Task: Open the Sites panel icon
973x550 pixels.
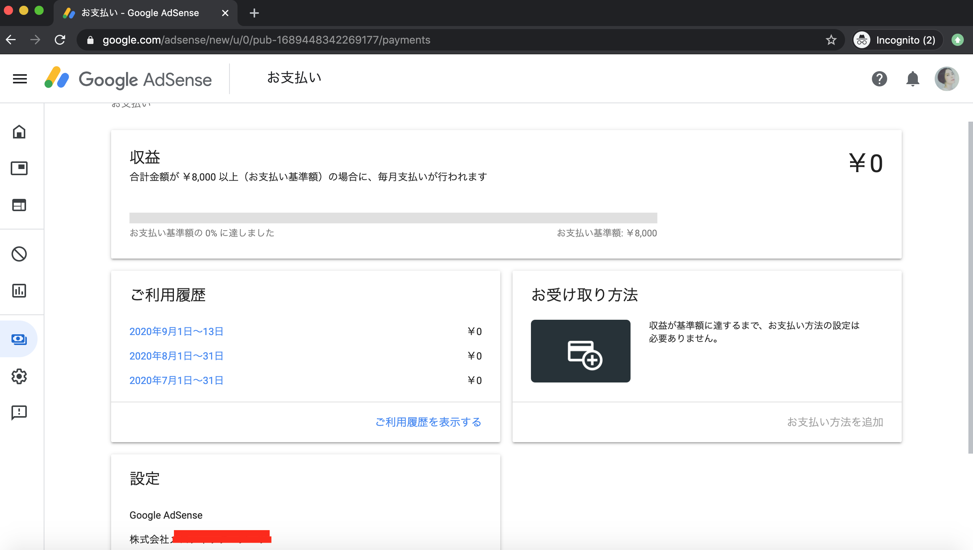Action: coord(19,205)
